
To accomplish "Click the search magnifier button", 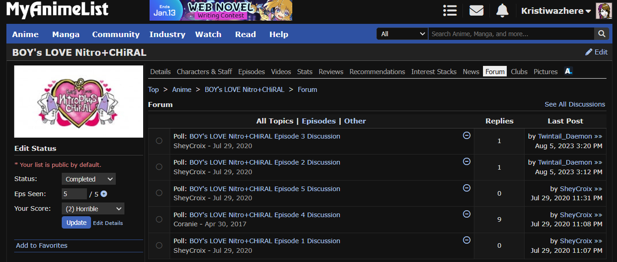I will click(x=601, y=34).
